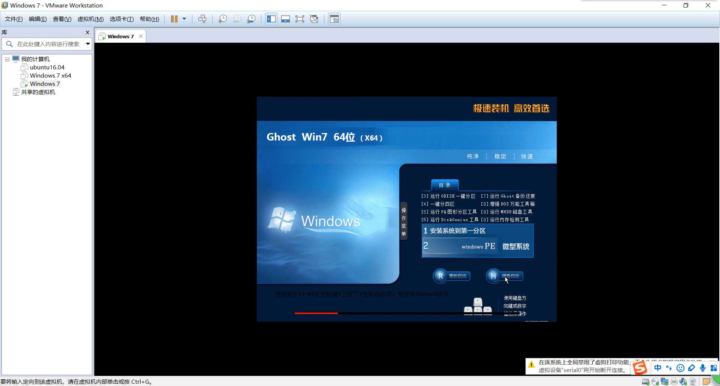This screenshot has width=720, height=386.
Task: Select Windows 7 in the library tree
Action: tap(45, 84)
